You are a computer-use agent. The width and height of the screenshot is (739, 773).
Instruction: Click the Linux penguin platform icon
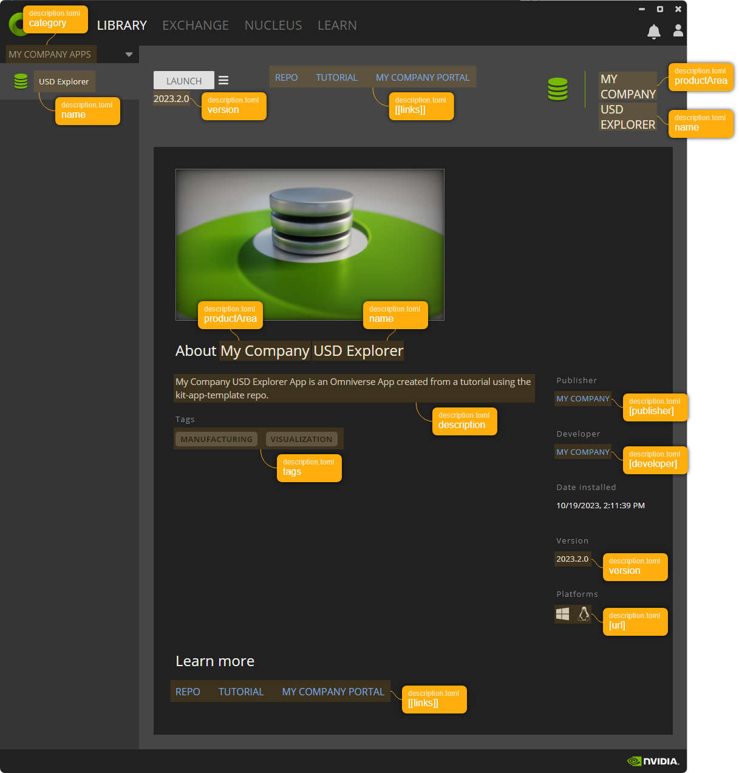point(584,614)
